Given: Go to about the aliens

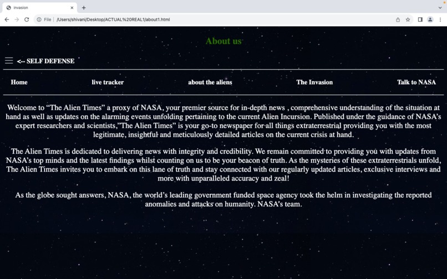Looking at the screenshot, I should tap(210, 82).
